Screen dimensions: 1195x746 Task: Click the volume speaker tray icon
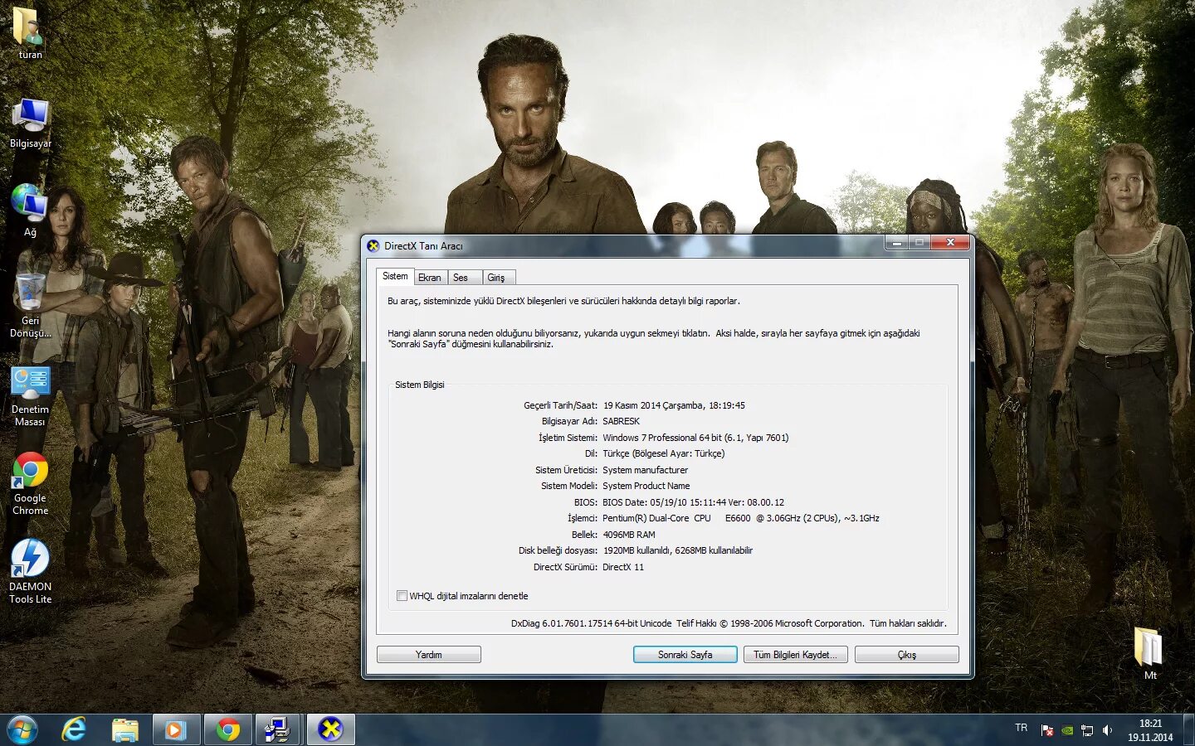1107,730
